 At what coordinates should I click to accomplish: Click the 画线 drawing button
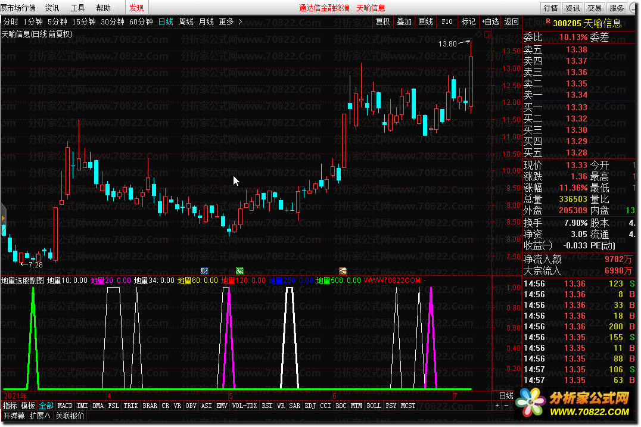click(x=425, y=21)
